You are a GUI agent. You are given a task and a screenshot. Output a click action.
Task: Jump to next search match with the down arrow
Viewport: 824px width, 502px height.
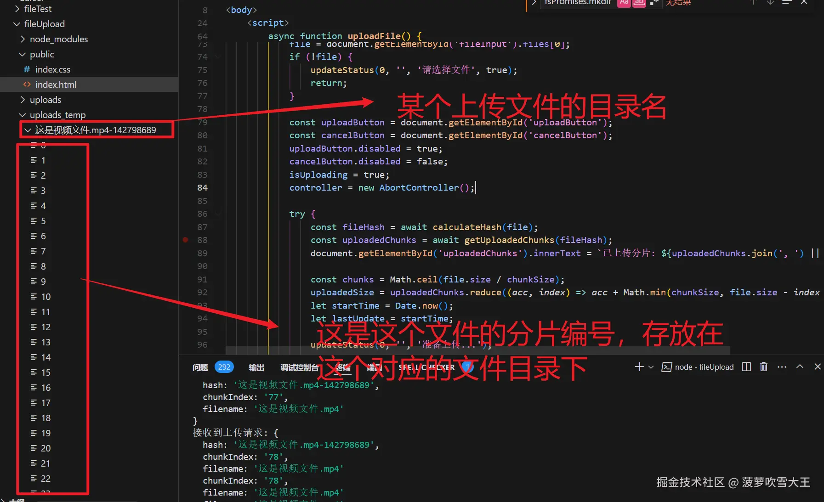tap(770, 3)
